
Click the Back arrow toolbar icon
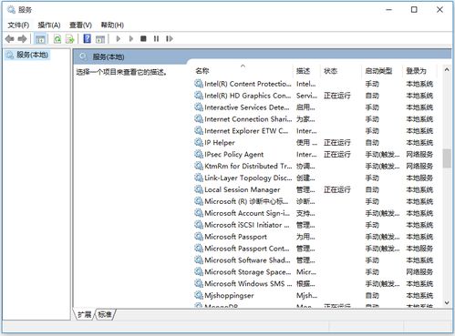click(x=10, y=39)
